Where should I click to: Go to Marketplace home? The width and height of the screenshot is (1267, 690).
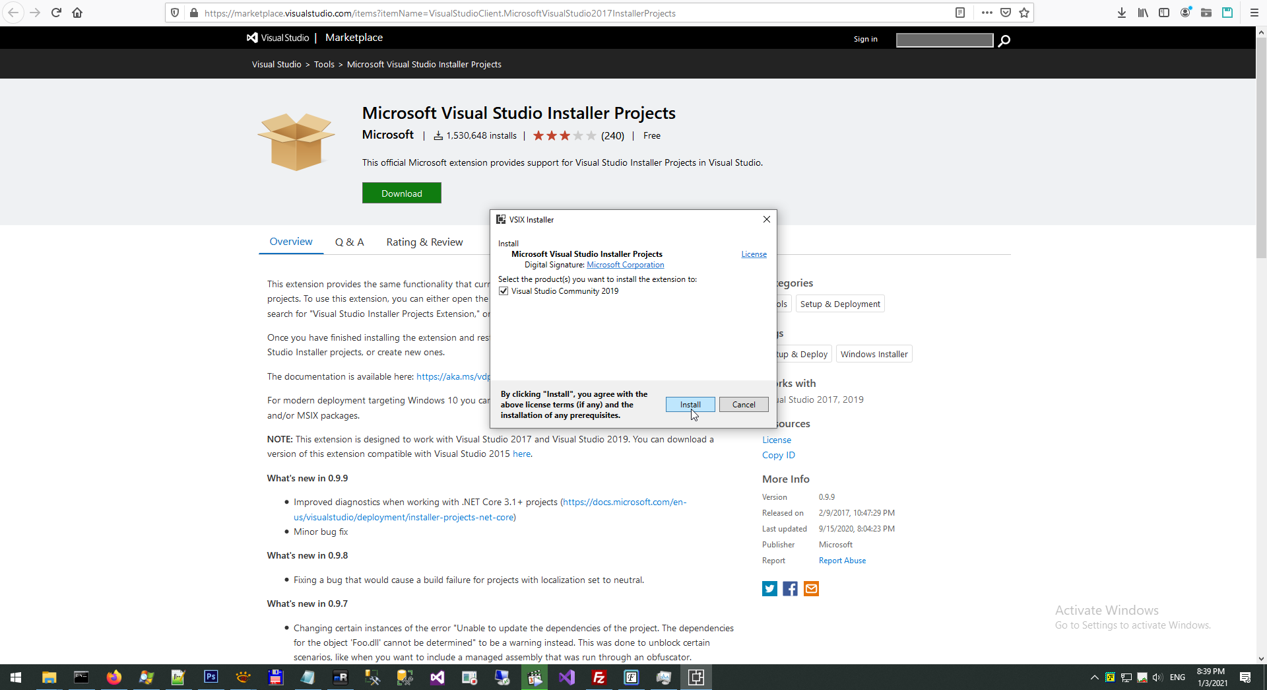coord(354,38)
